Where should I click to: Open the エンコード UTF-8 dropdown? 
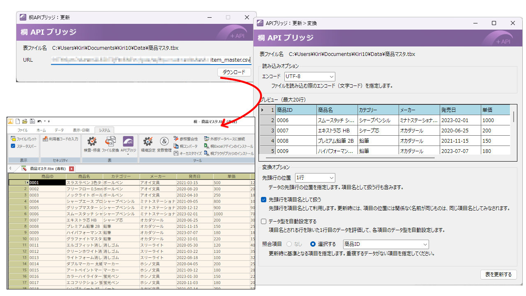click(x=309, y=76)
